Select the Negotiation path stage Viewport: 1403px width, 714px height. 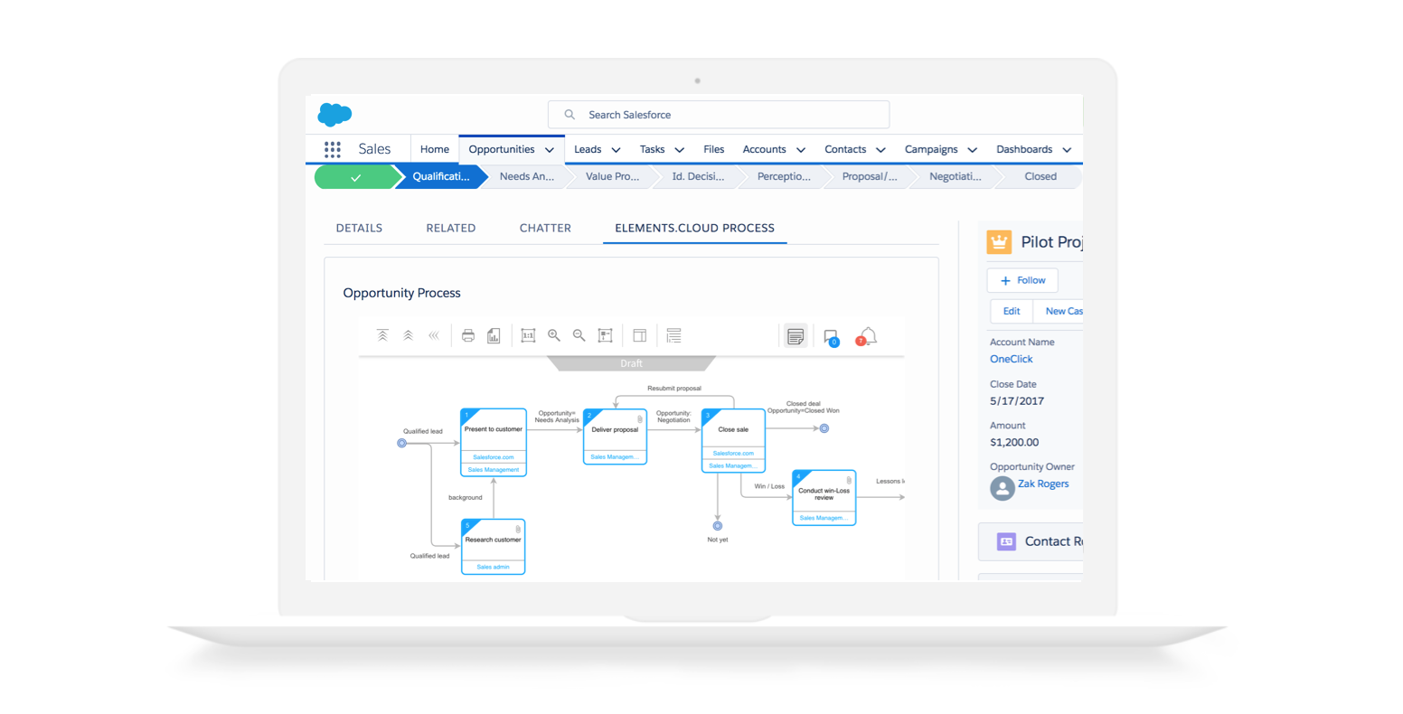click(x=955, y=176)
